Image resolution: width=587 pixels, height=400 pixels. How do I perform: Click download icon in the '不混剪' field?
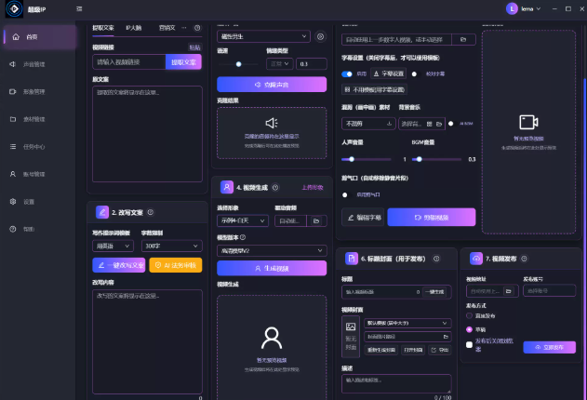(389, 124)
